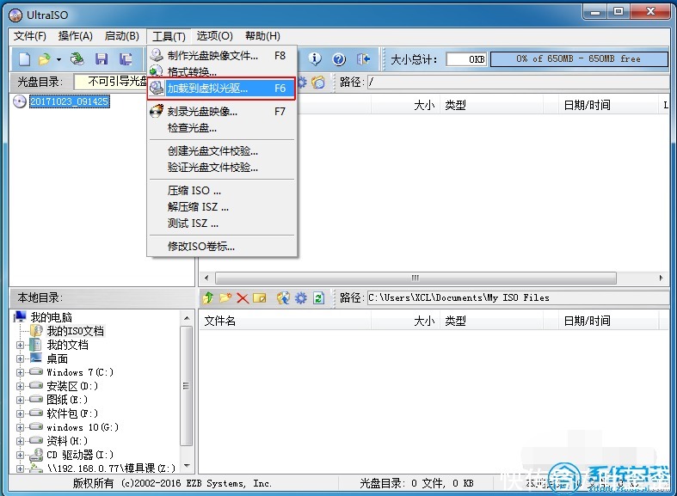
Task: Choose 压缩 ISO ... menu entry
Action: coord(221,191)
